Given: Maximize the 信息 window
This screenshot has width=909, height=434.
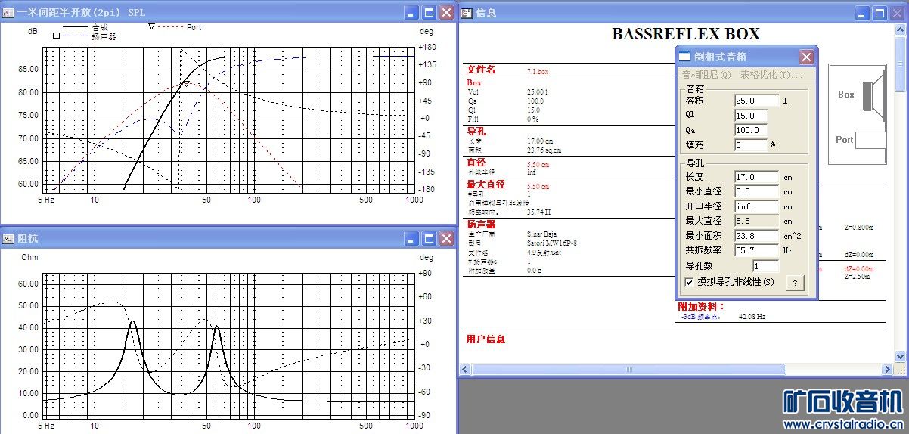Looking at the screenshot, I should click(x=880, y=13).
